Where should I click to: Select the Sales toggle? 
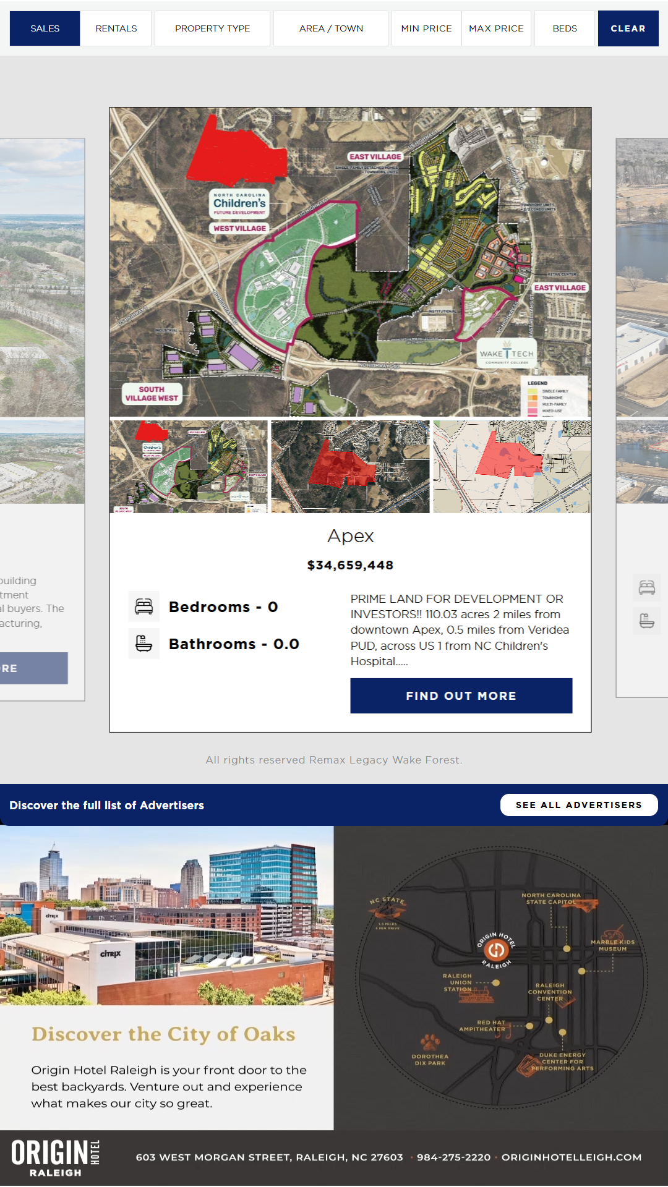(x=45, y=28)
